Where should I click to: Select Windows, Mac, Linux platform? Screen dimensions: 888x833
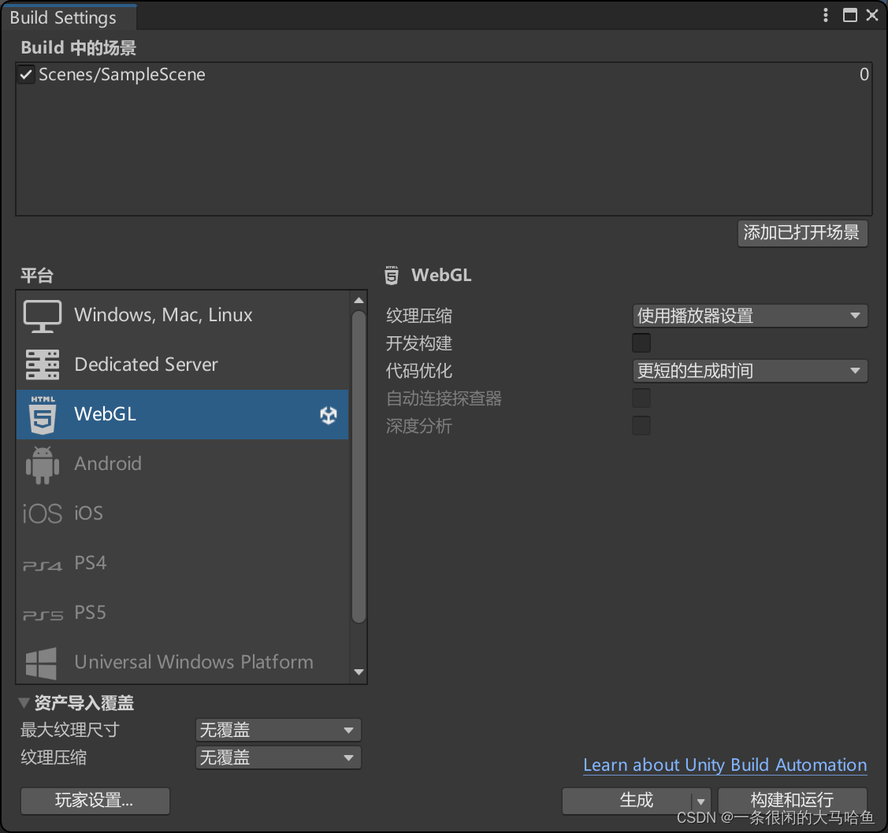click(182, 315)
